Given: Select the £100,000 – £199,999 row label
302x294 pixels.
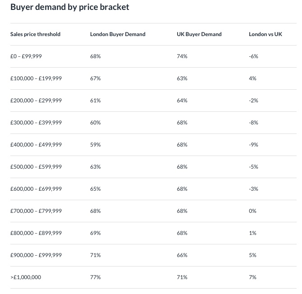Looking at the screenshot, I should point(36,78).
